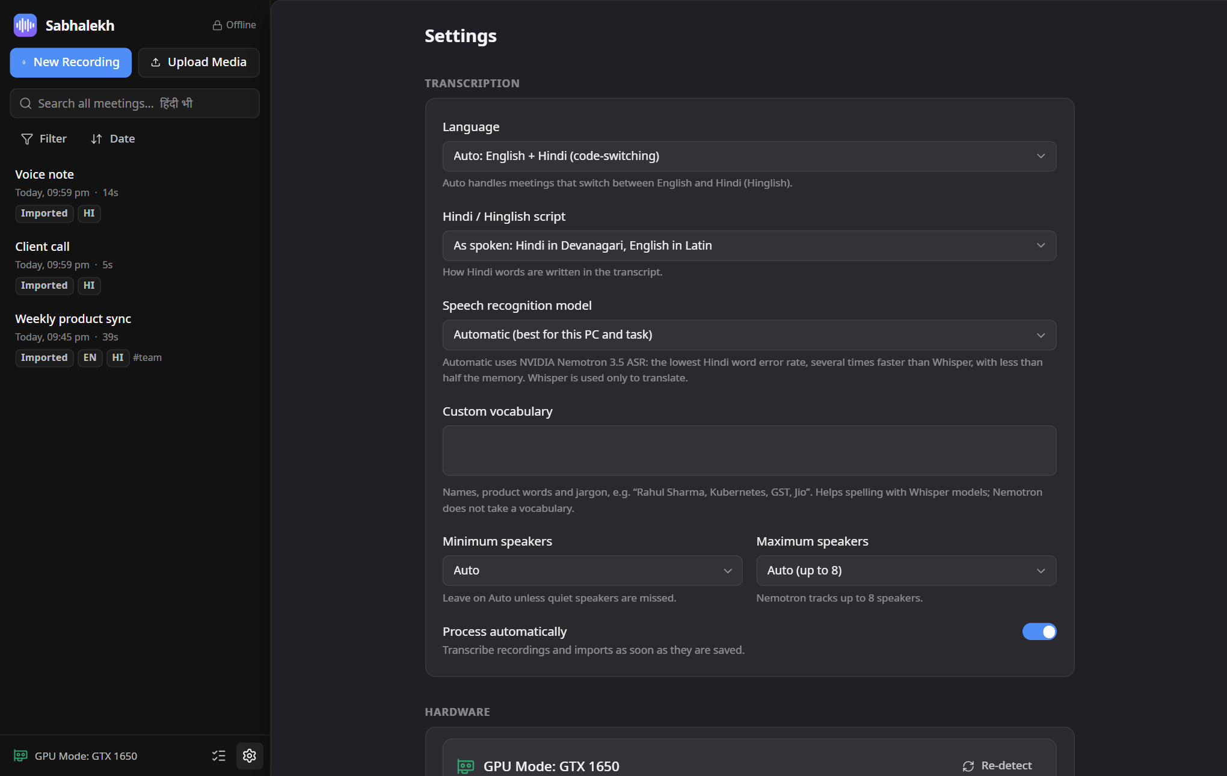This screenshot has height=776, width=1227.
Task: Click the HI badge on Client call
Action: point(89,285)
